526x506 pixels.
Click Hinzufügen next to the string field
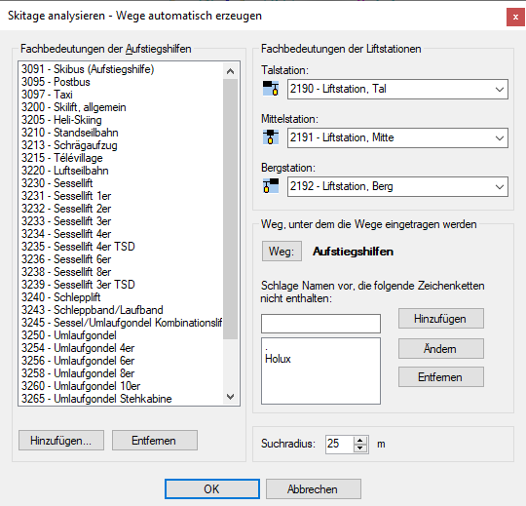pyautogui.click(x=441, y=318)
